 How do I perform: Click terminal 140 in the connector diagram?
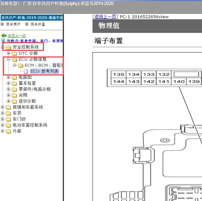point(179,81)
